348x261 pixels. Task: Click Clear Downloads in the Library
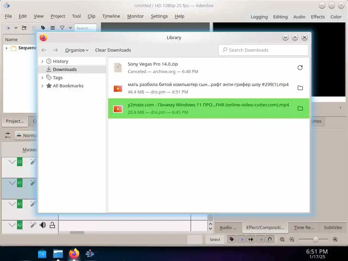[x=113, y=50]
